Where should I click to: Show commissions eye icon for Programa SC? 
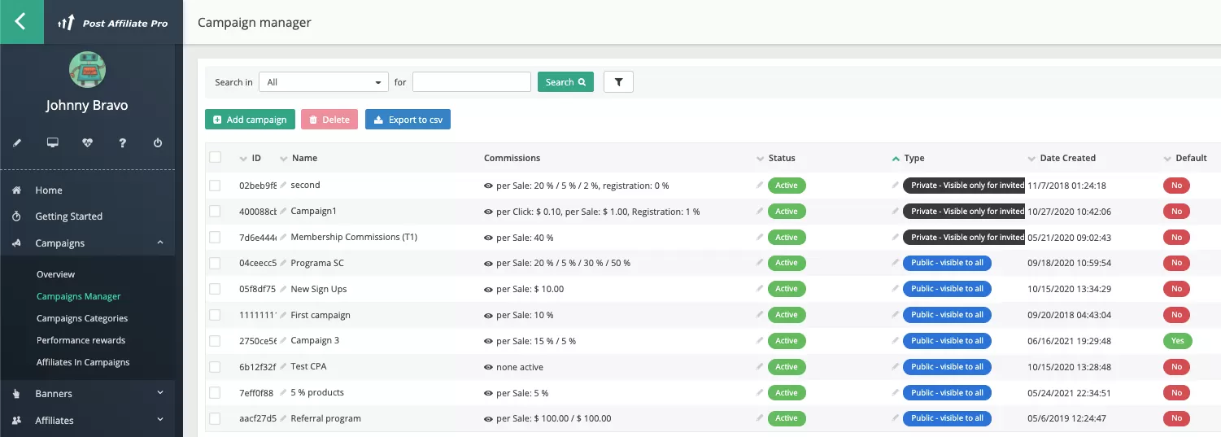pos(488,264)
